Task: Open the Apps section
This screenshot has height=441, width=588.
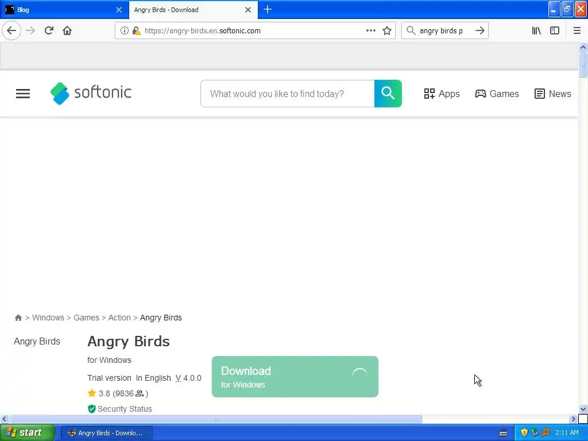Action: pyautogui.click(x=442, y=94)
